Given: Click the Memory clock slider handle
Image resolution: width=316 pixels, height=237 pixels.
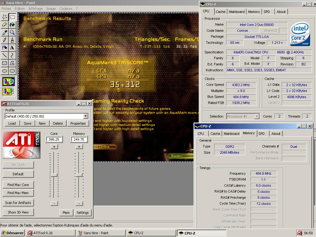Looking at the screenshot, I should pyautogui.click(x=79, y=175).
